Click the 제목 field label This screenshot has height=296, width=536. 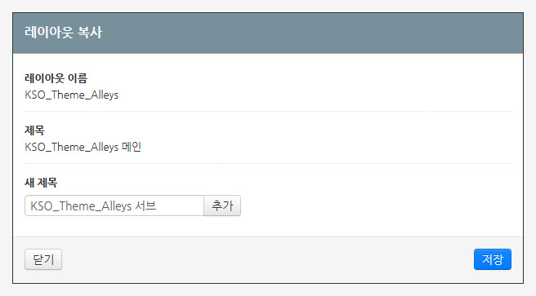(x=34, y=130)
